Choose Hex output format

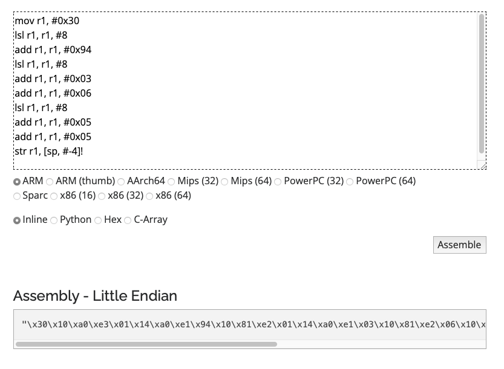click(99, 220)
